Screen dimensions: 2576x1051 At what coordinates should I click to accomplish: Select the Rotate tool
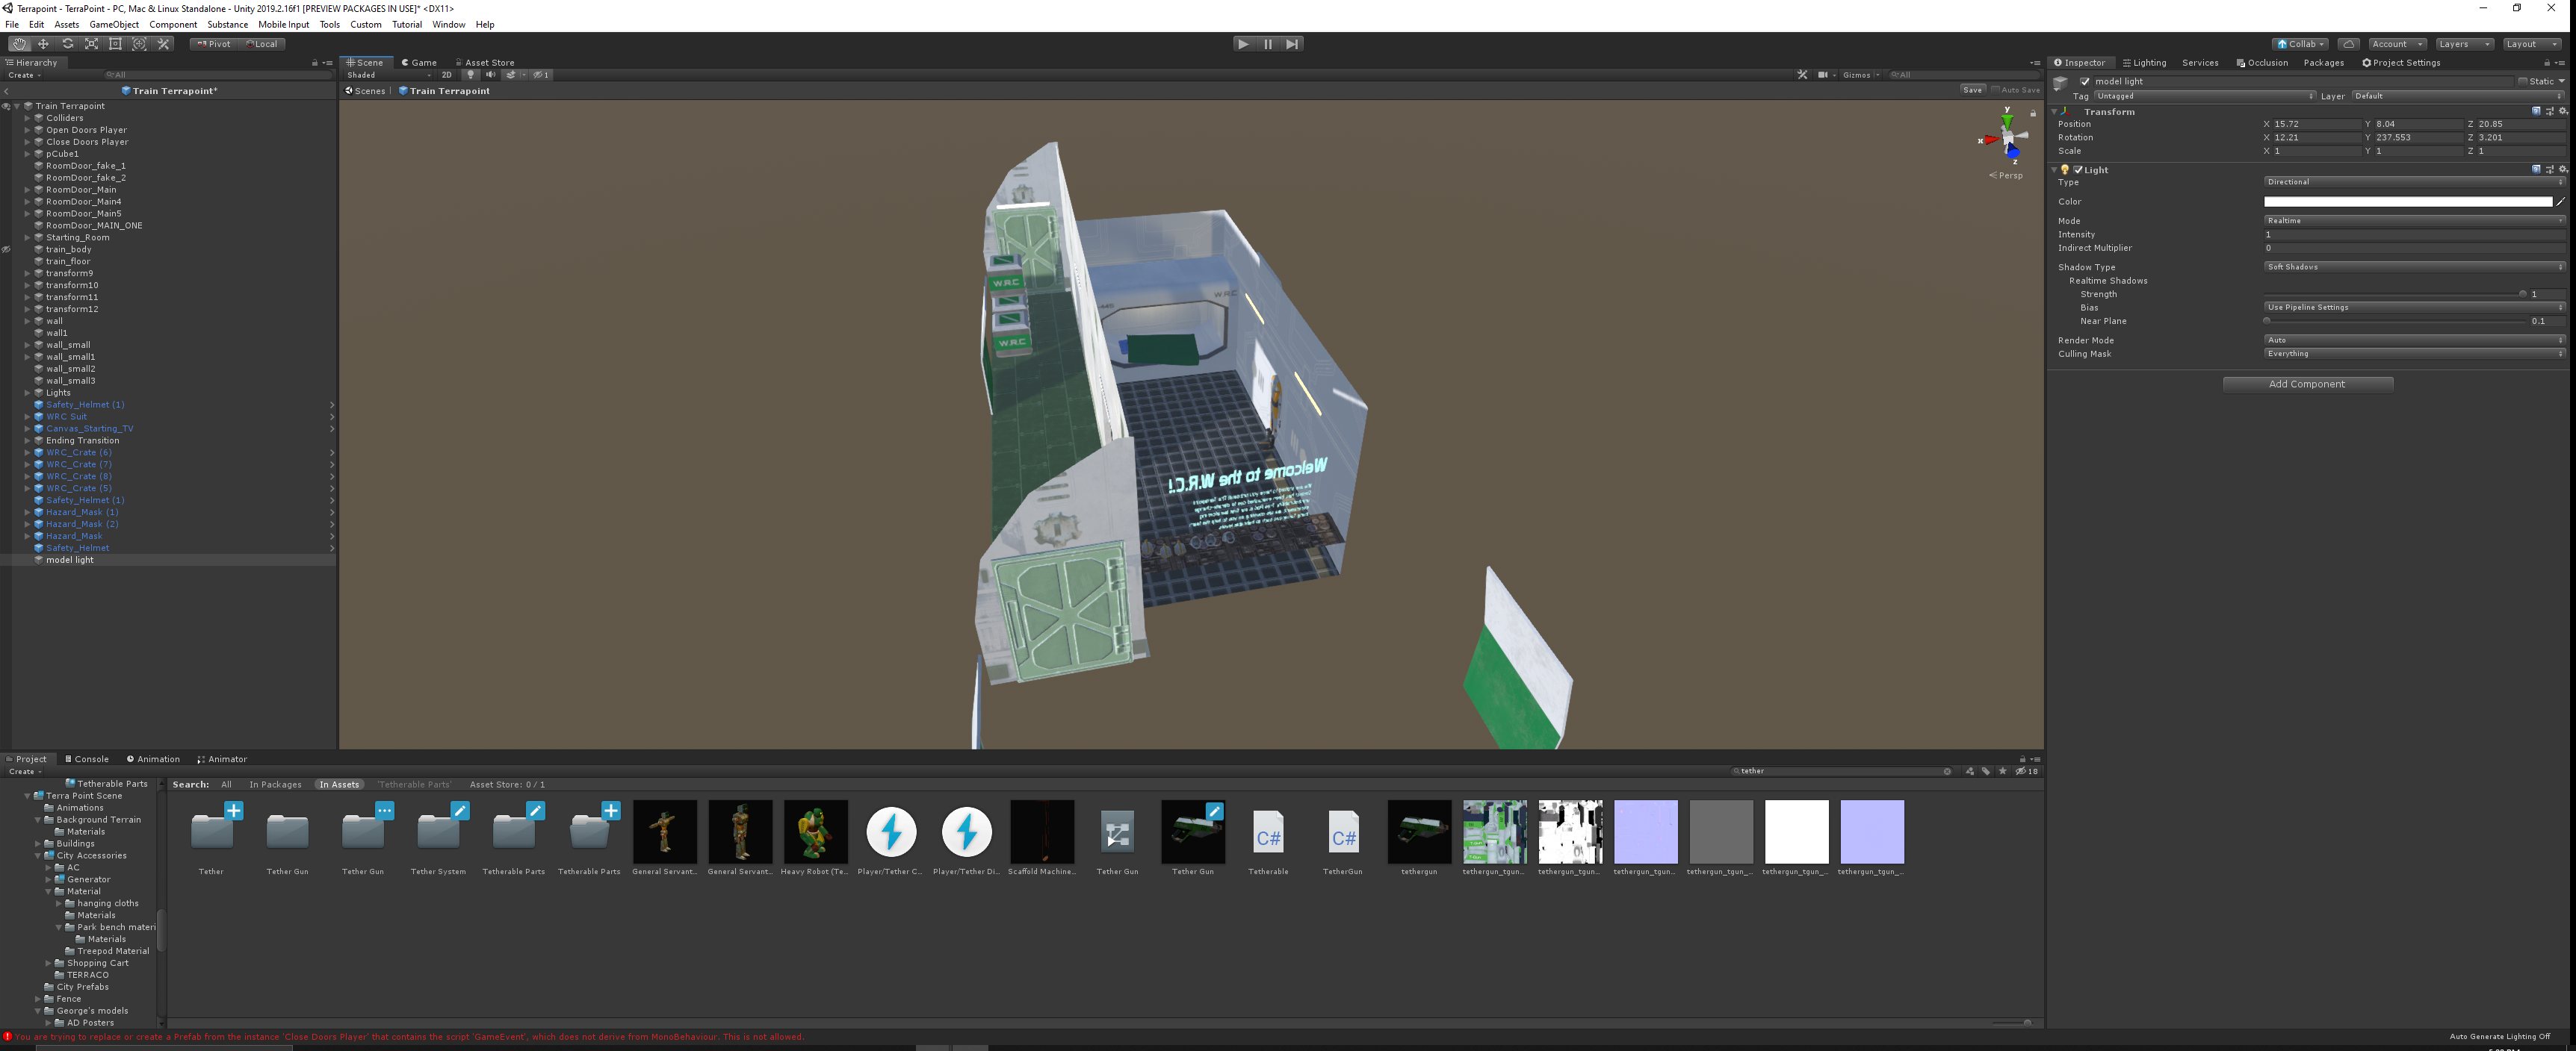(x=67, y=44)
